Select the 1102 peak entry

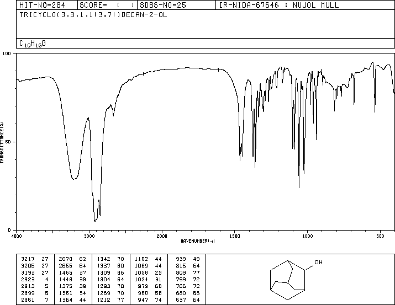(x=149, y=259)
